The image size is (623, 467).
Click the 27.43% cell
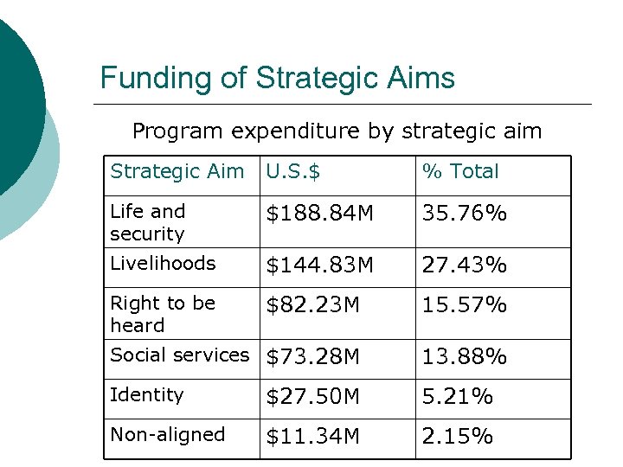tap(464, 266)
